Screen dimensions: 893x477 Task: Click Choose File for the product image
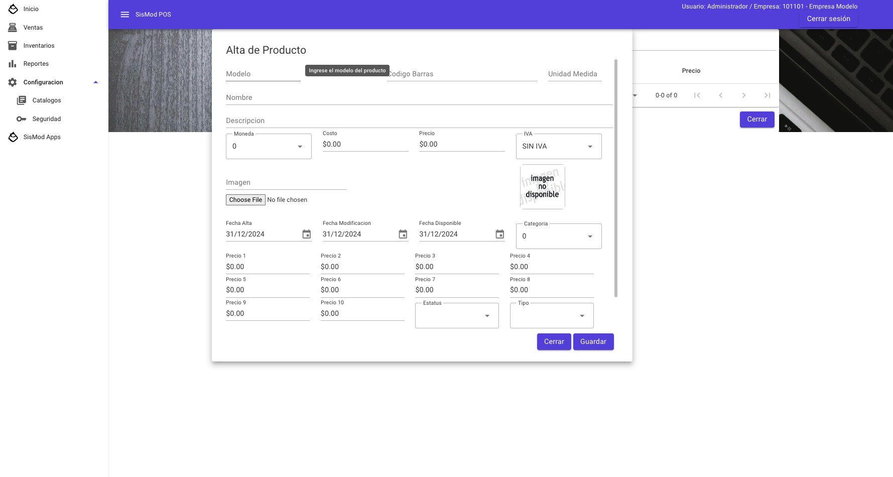coord(245,200)
